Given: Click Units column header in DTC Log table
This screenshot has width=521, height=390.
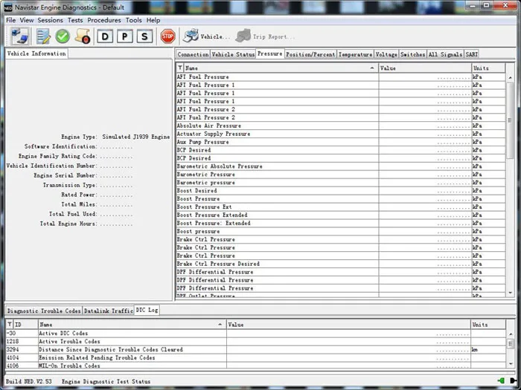Looking at the screenshot, I should [x=488, y=325].
